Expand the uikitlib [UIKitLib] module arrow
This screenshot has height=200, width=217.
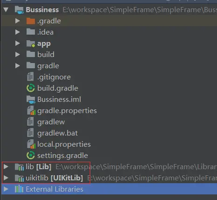[x=6, y=178]
